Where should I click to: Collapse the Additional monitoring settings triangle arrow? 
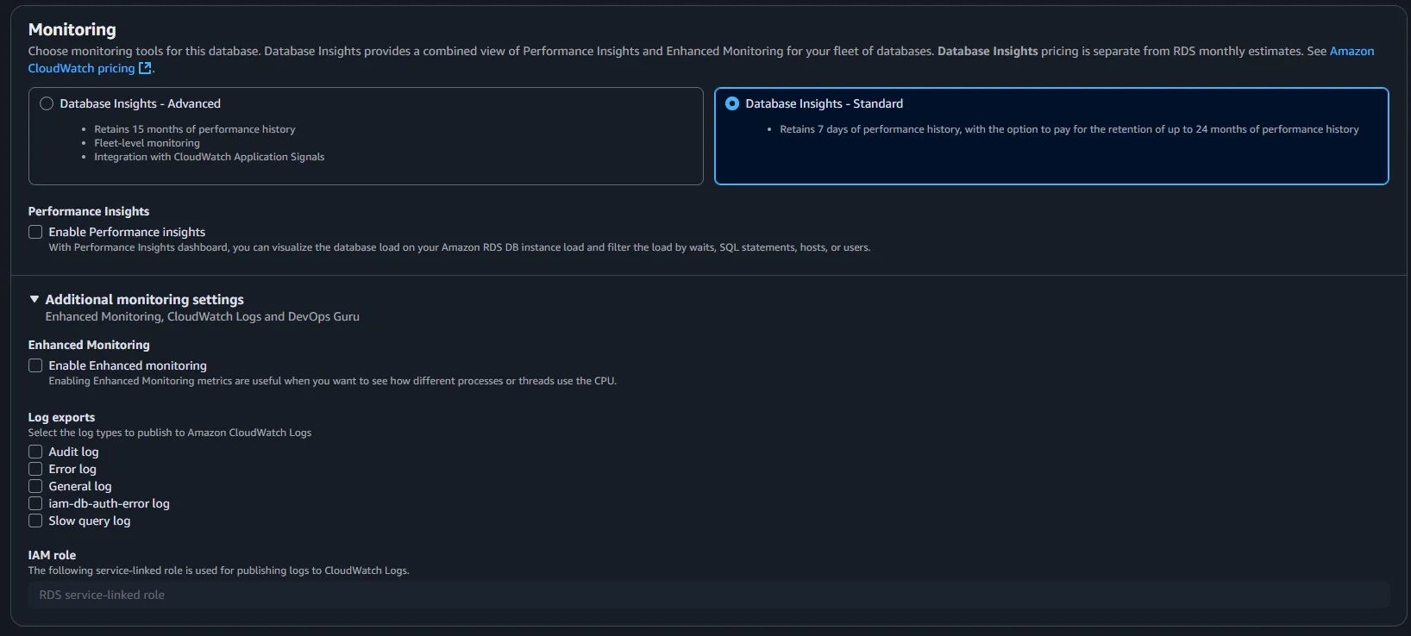[x=34, y=299]
